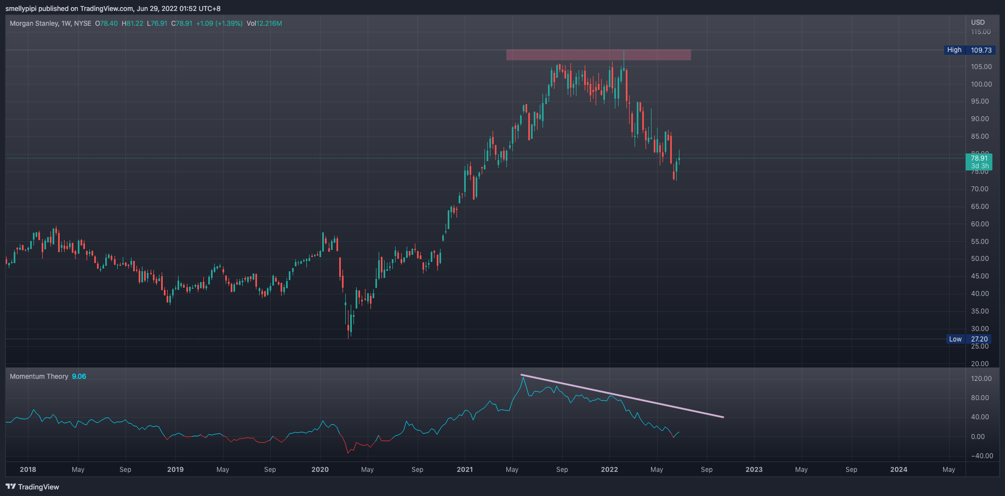Select the pink trendline on Momentum pane
The image size is (1005, 496).
point(622,396)
